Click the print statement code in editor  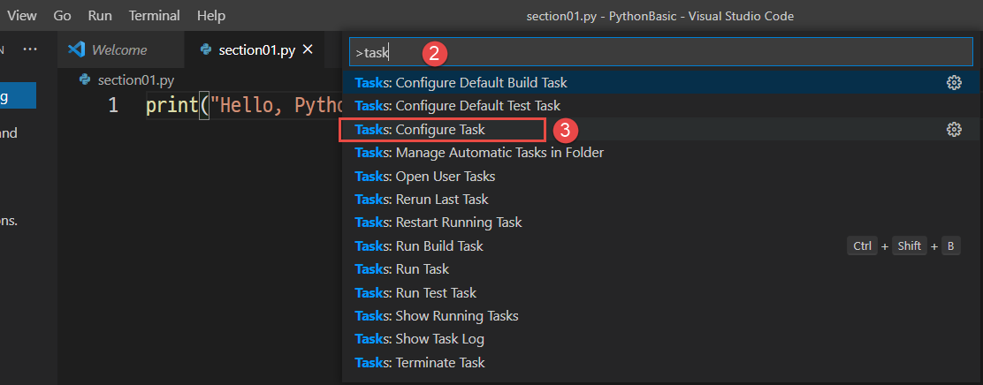coord(244,105)
